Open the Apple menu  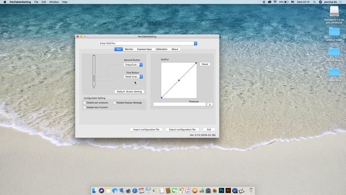point(5,2)
